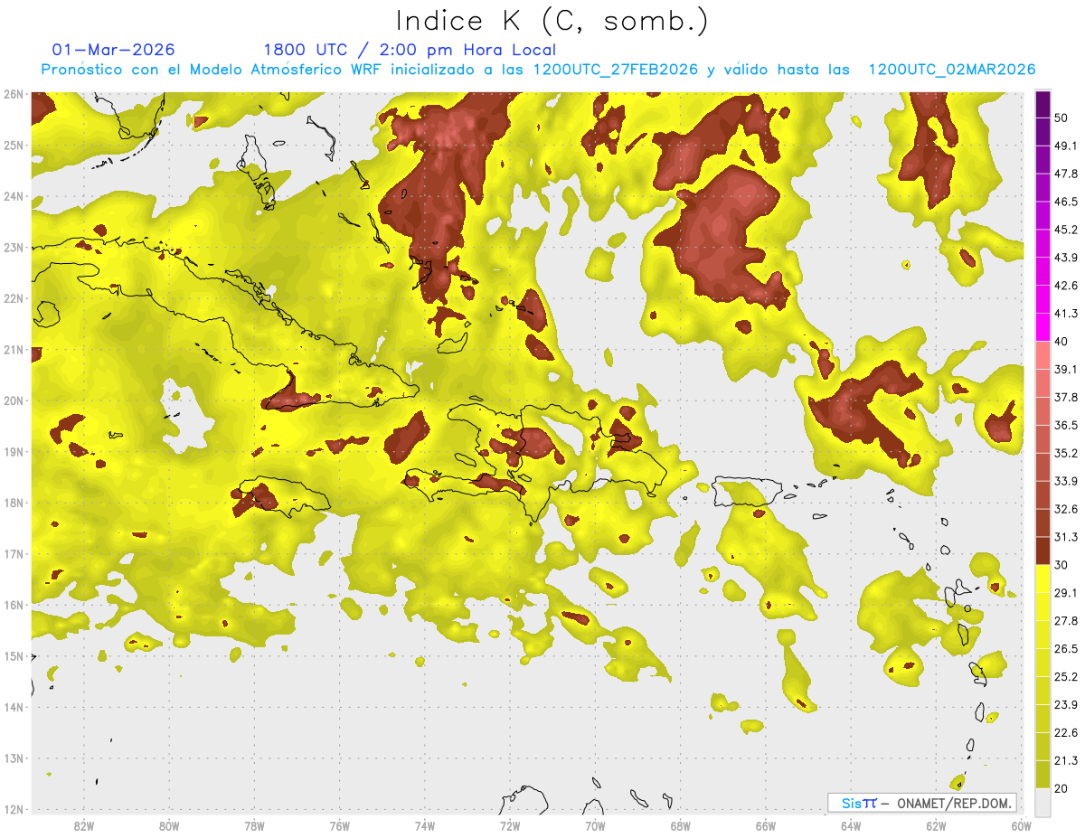
Task: Click the colorbar label '20'
Action: (1061, 789)
